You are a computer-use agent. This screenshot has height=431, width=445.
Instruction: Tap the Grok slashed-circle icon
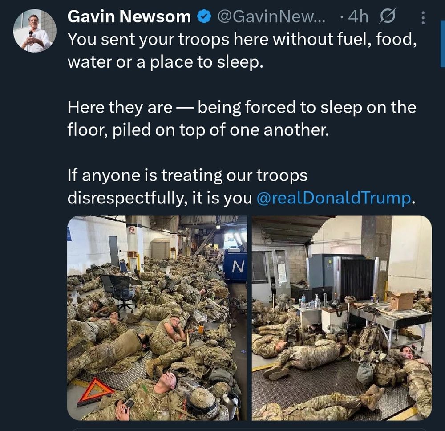coord(387,16)
